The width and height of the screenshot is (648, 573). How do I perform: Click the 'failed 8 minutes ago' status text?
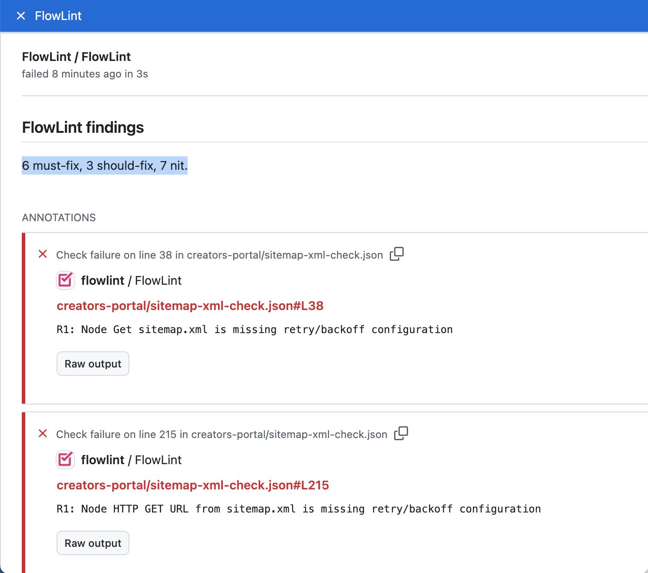(x=85, y=74)
